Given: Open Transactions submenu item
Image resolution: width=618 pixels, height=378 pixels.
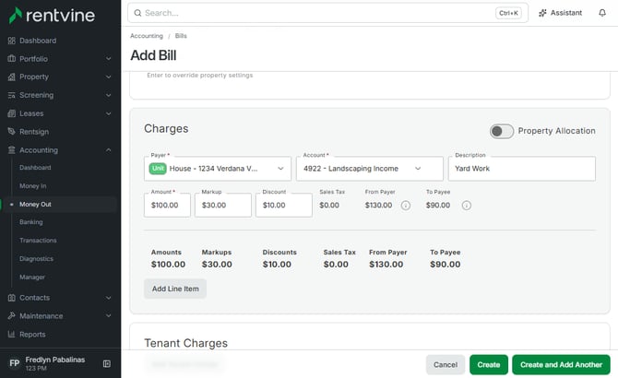Looking at the screenshot, I should pos(38,241).
